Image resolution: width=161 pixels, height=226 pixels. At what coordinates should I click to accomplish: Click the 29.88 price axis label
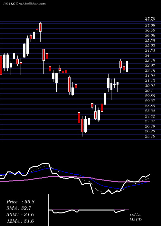(150, 96)
